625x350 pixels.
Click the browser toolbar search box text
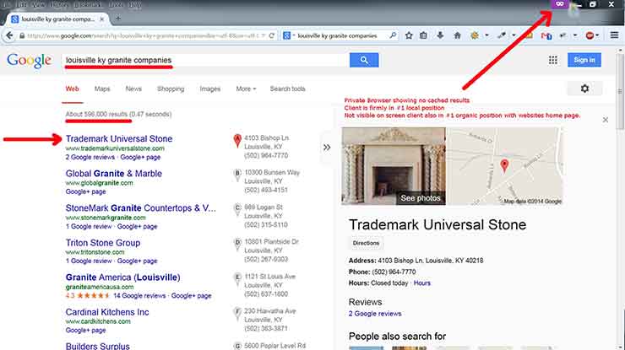pos(337,35)
